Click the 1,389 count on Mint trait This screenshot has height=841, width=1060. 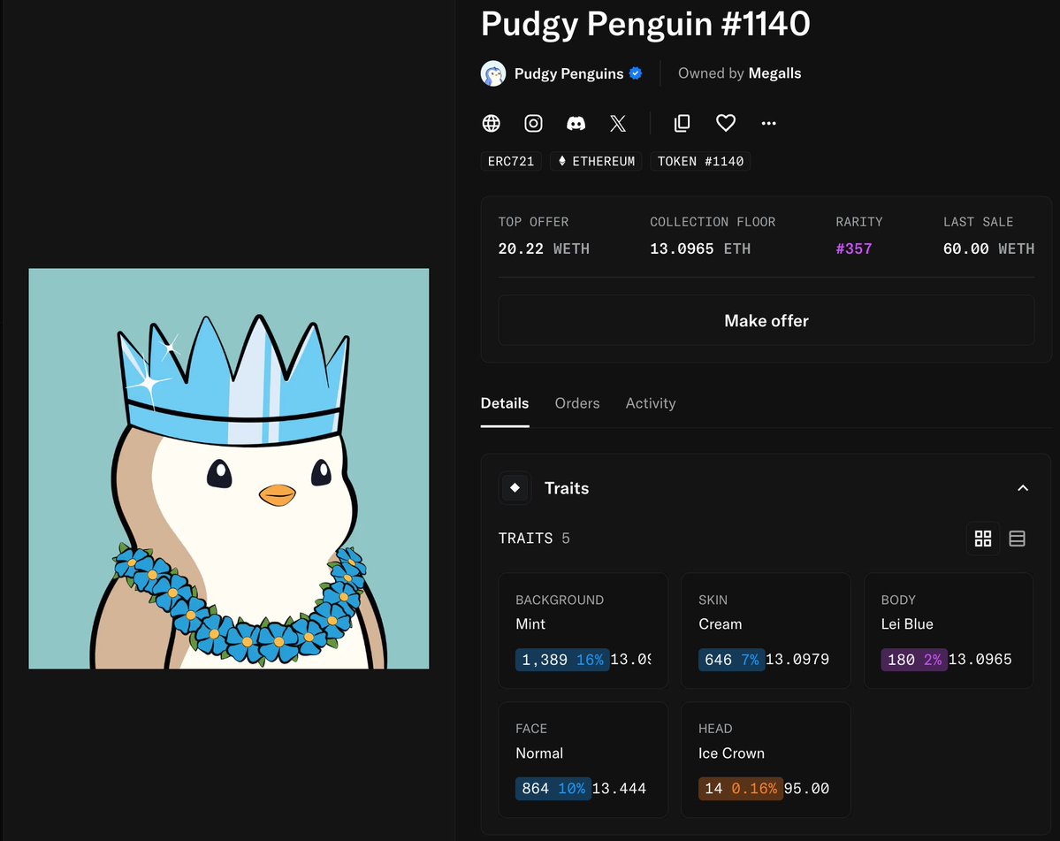[x=545, y=660]
